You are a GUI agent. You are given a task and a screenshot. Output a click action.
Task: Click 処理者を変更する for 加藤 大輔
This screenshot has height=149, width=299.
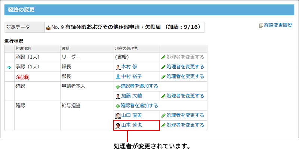tap(185, 96)
